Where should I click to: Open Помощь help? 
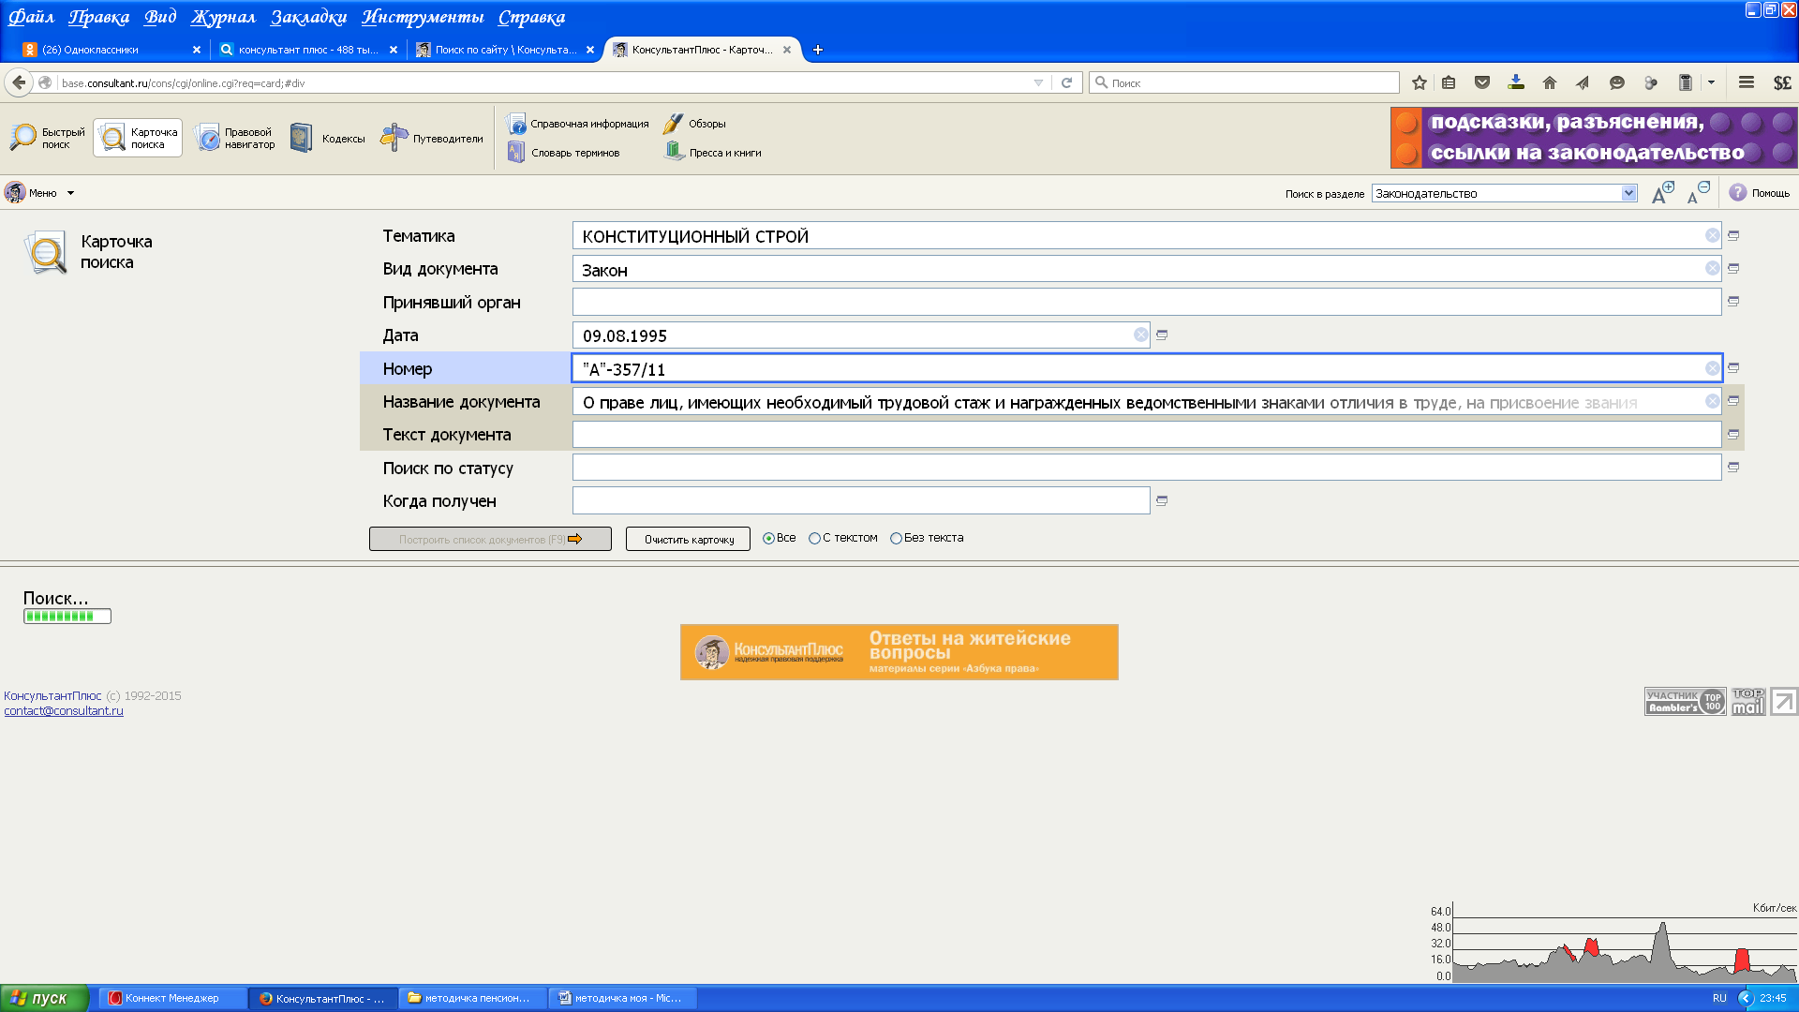[x=1759, y=193]
